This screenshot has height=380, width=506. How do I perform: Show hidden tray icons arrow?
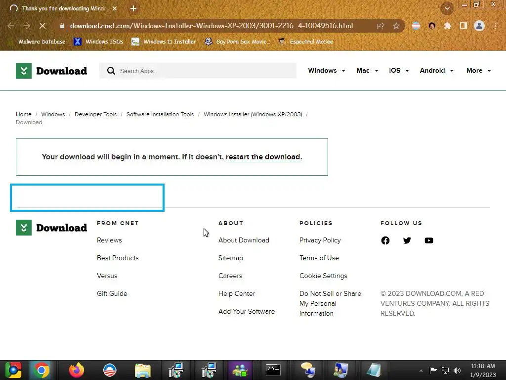tap(421, 371)
